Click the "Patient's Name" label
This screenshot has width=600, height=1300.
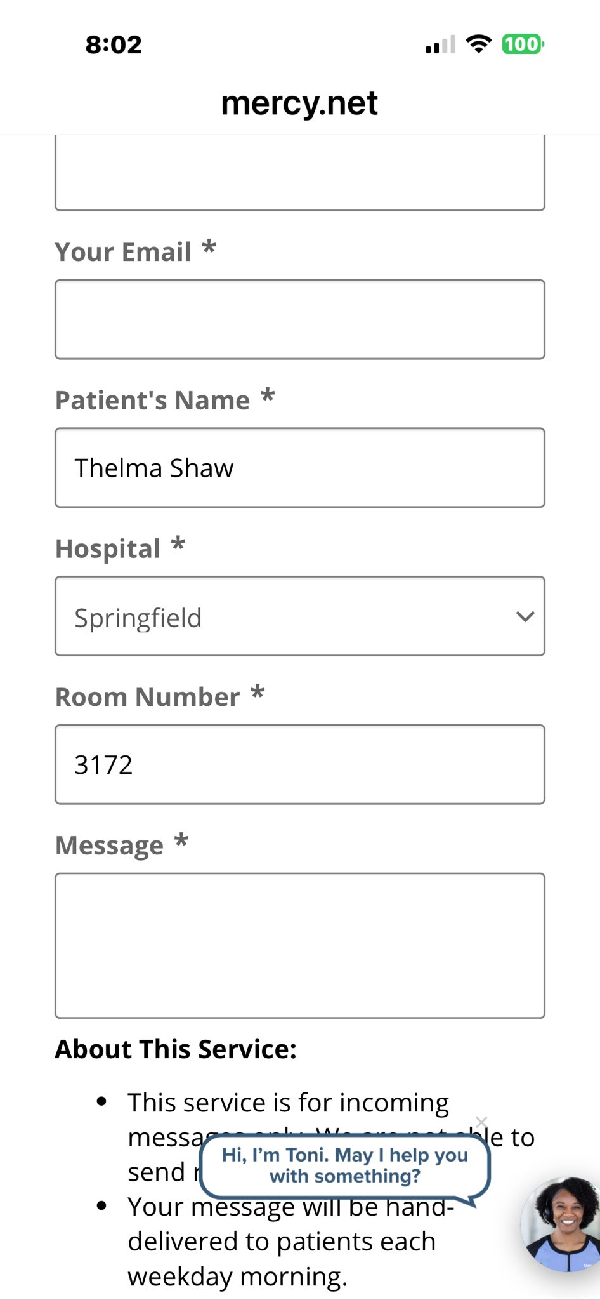[x=153, y=401]
